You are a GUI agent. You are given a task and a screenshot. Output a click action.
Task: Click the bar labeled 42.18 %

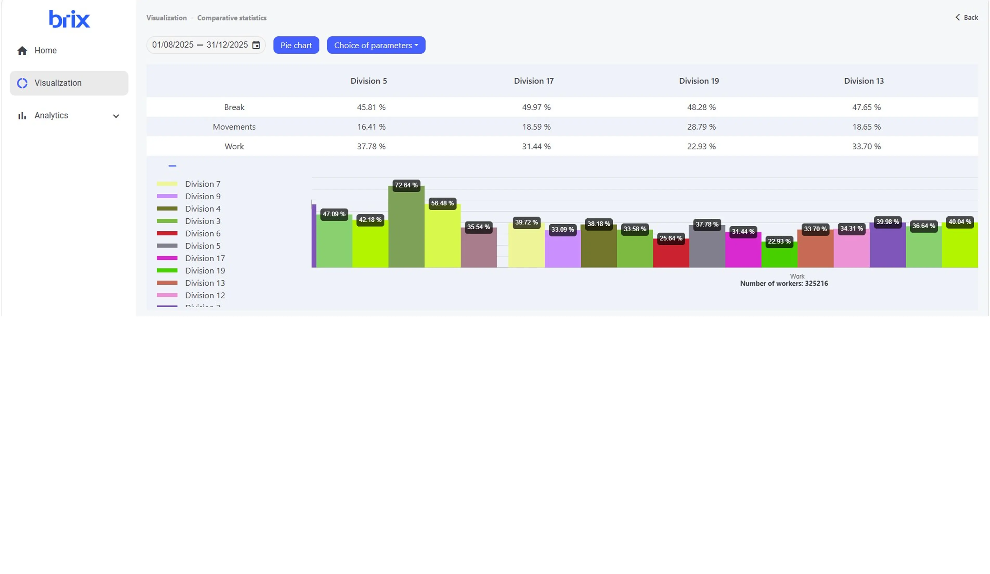pyautogui.click(x=370, y=244)
